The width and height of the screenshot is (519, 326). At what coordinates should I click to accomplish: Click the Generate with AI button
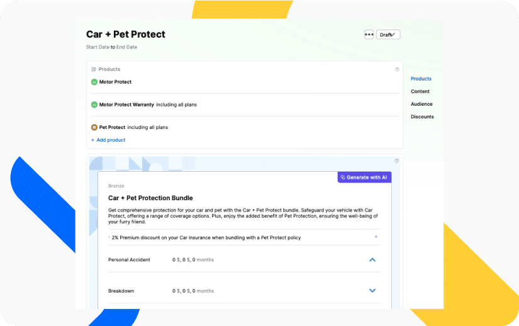(364, 177)
